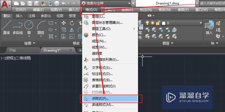Open the quick access toolbar customize arrow
The height and width of the screenshot is (112, 225).
(x=133, y=3)
